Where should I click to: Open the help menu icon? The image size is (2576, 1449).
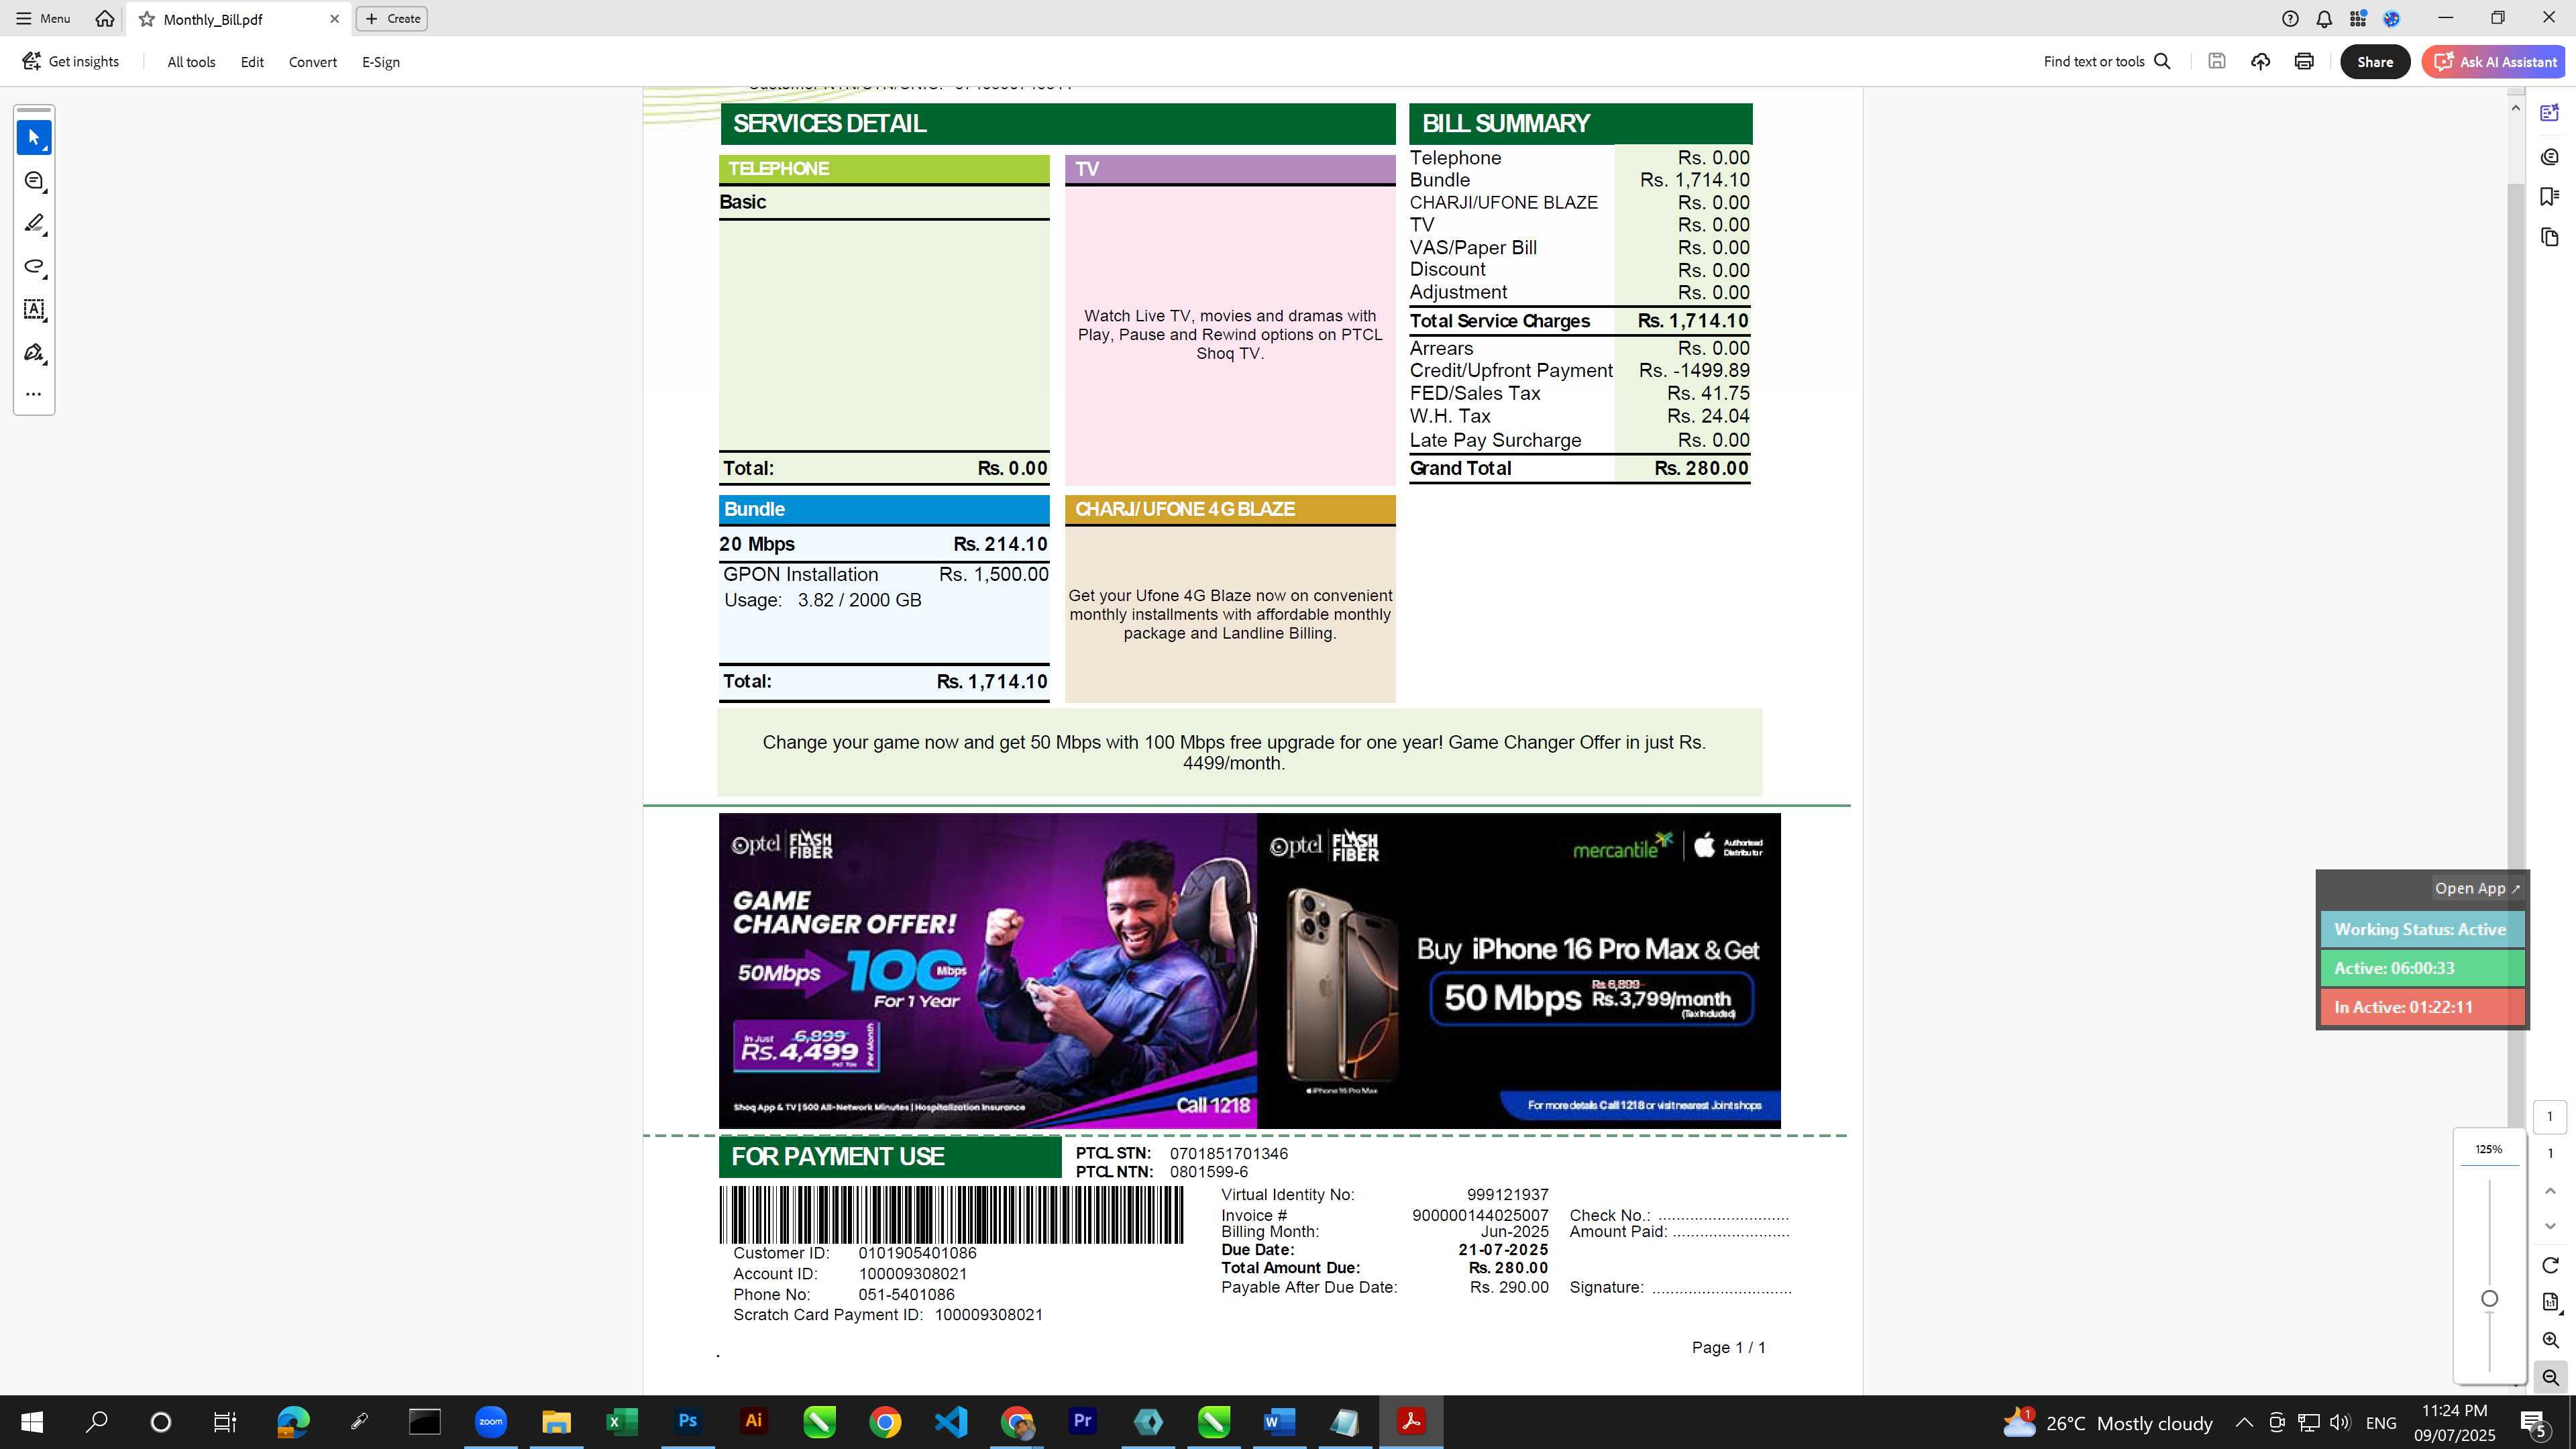[x=2290, y=19]
